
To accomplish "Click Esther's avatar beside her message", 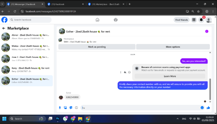I will 61,98.
